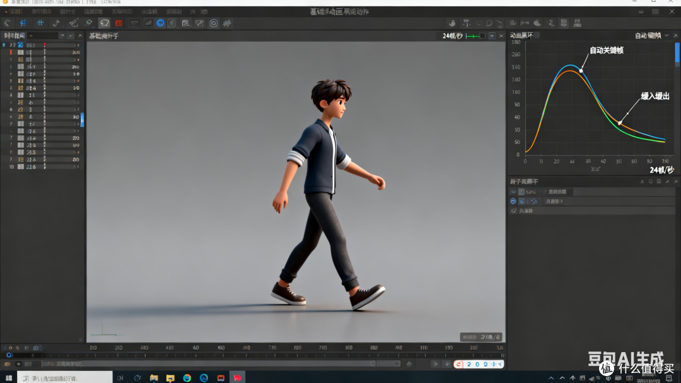The width and height of the screenshot is (681, 383).
Task: Select the bone joint tool
Action: (57, 23)
